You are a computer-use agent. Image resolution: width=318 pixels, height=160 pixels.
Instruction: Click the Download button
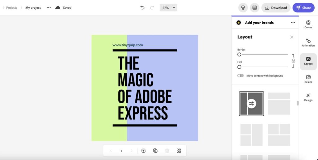pyautogui.click(x=276, y=8)
